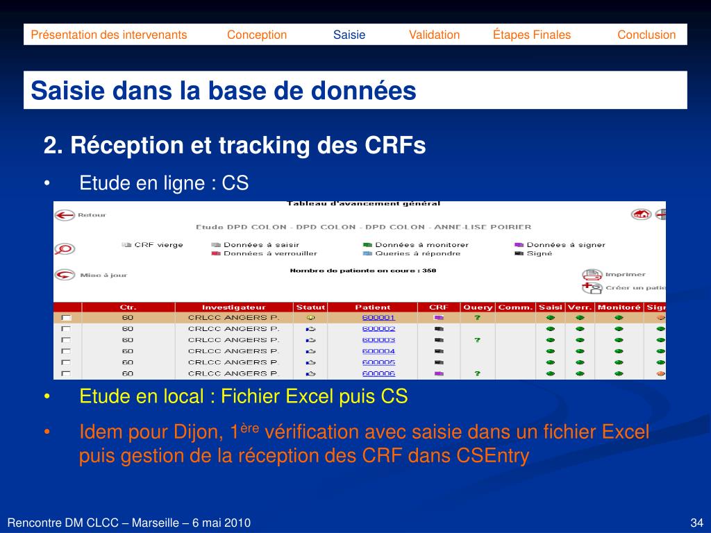The image size is (711, 533).
Task: Click 'Nombre de patients en cours : 350' text
Action: pyautogui.click(x=363, y=271)
